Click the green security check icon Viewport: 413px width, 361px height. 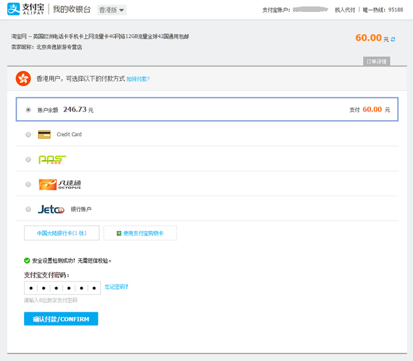(27, 261)
